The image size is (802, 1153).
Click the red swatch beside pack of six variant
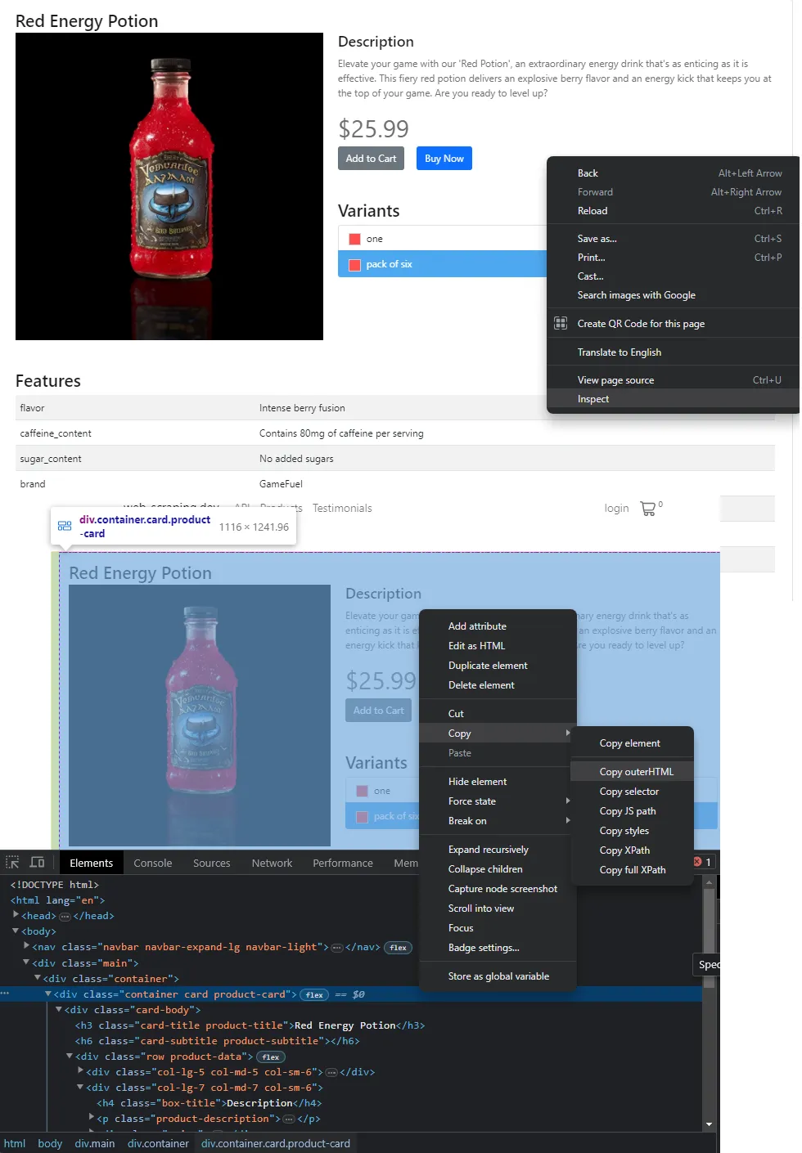click(x=354, y=264)
